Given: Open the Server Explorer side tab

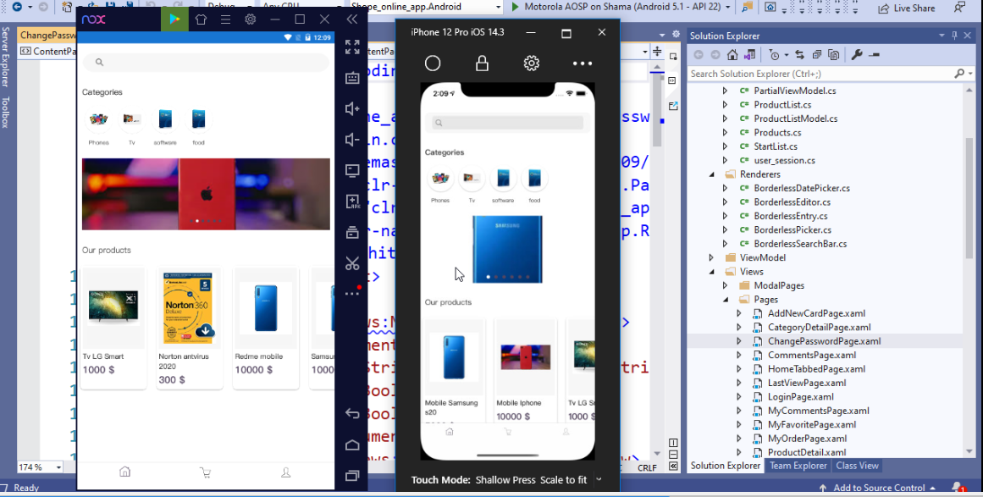Looking at the screenshot, I should click(5, 58).
